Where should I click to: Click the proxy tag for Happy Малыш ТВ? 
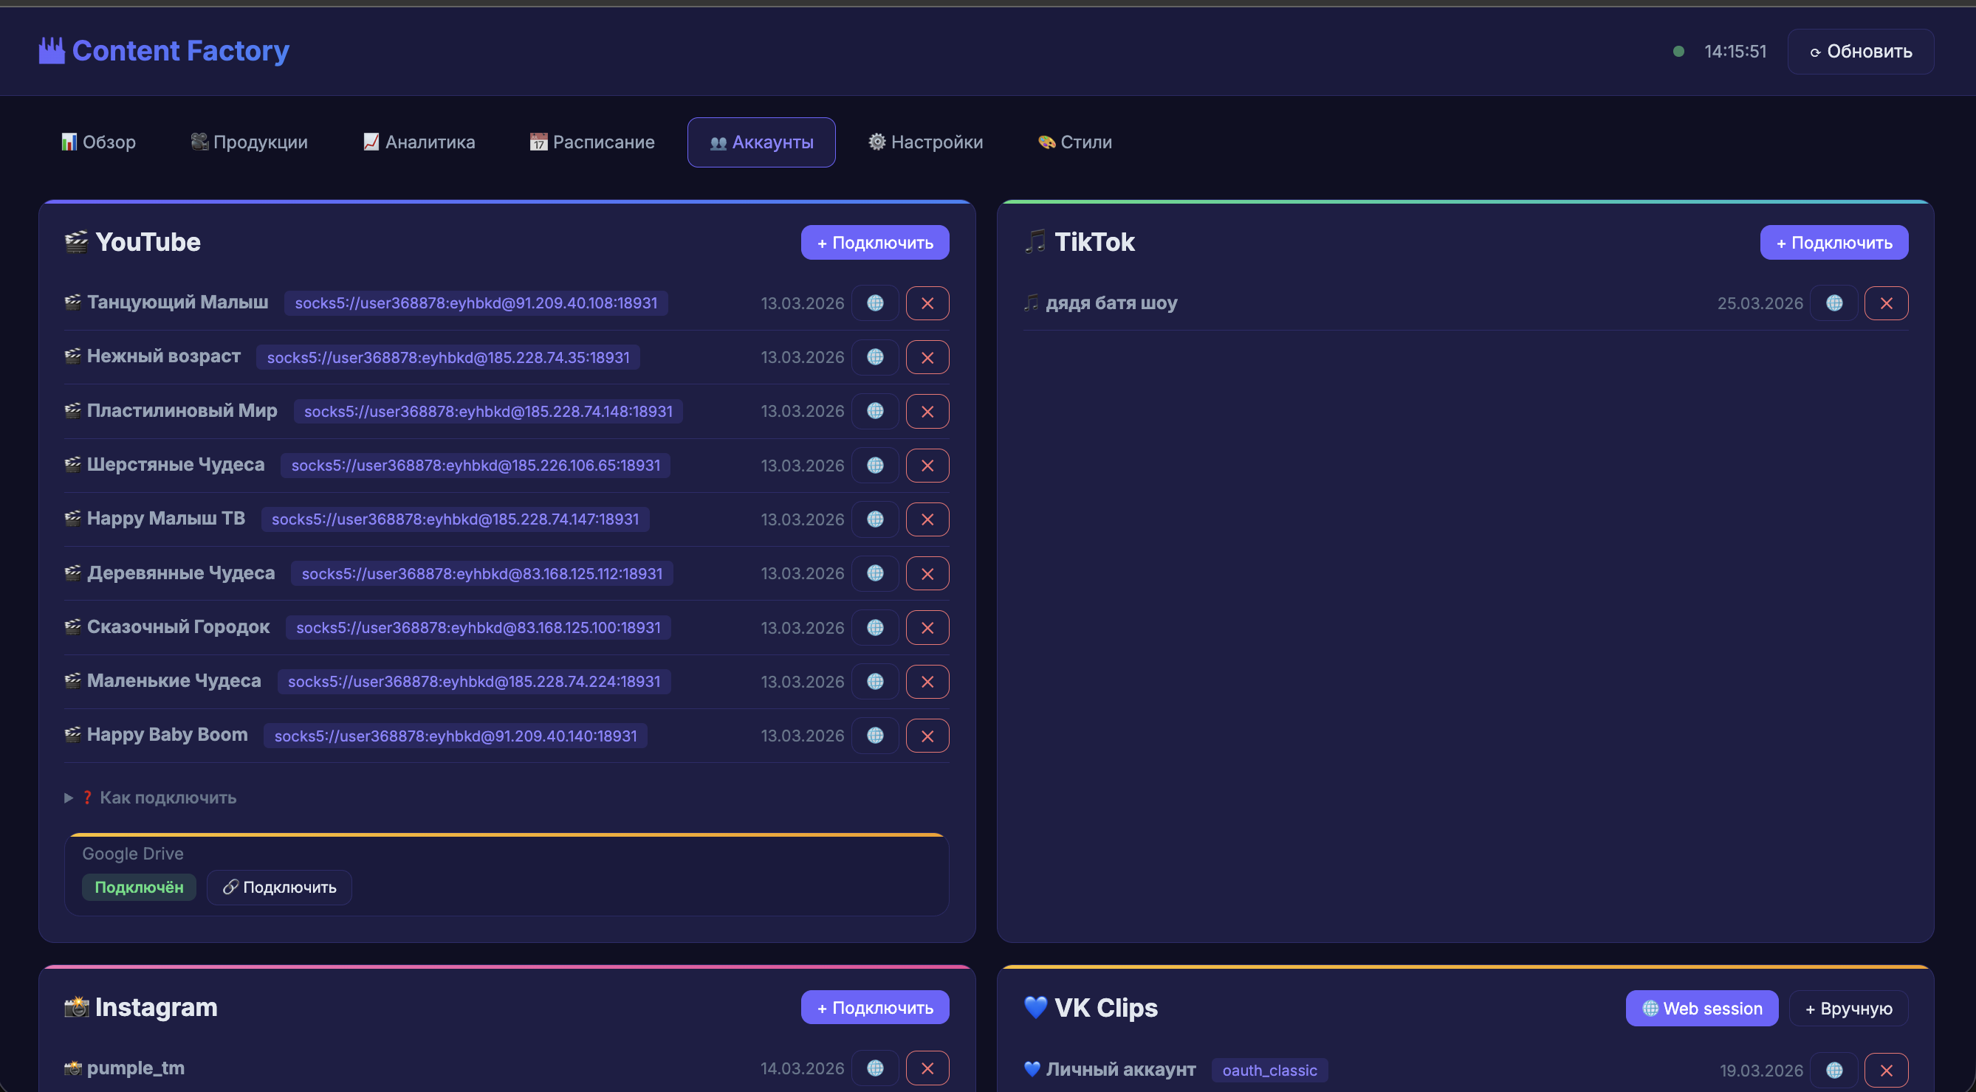click(x=456, y=519)
